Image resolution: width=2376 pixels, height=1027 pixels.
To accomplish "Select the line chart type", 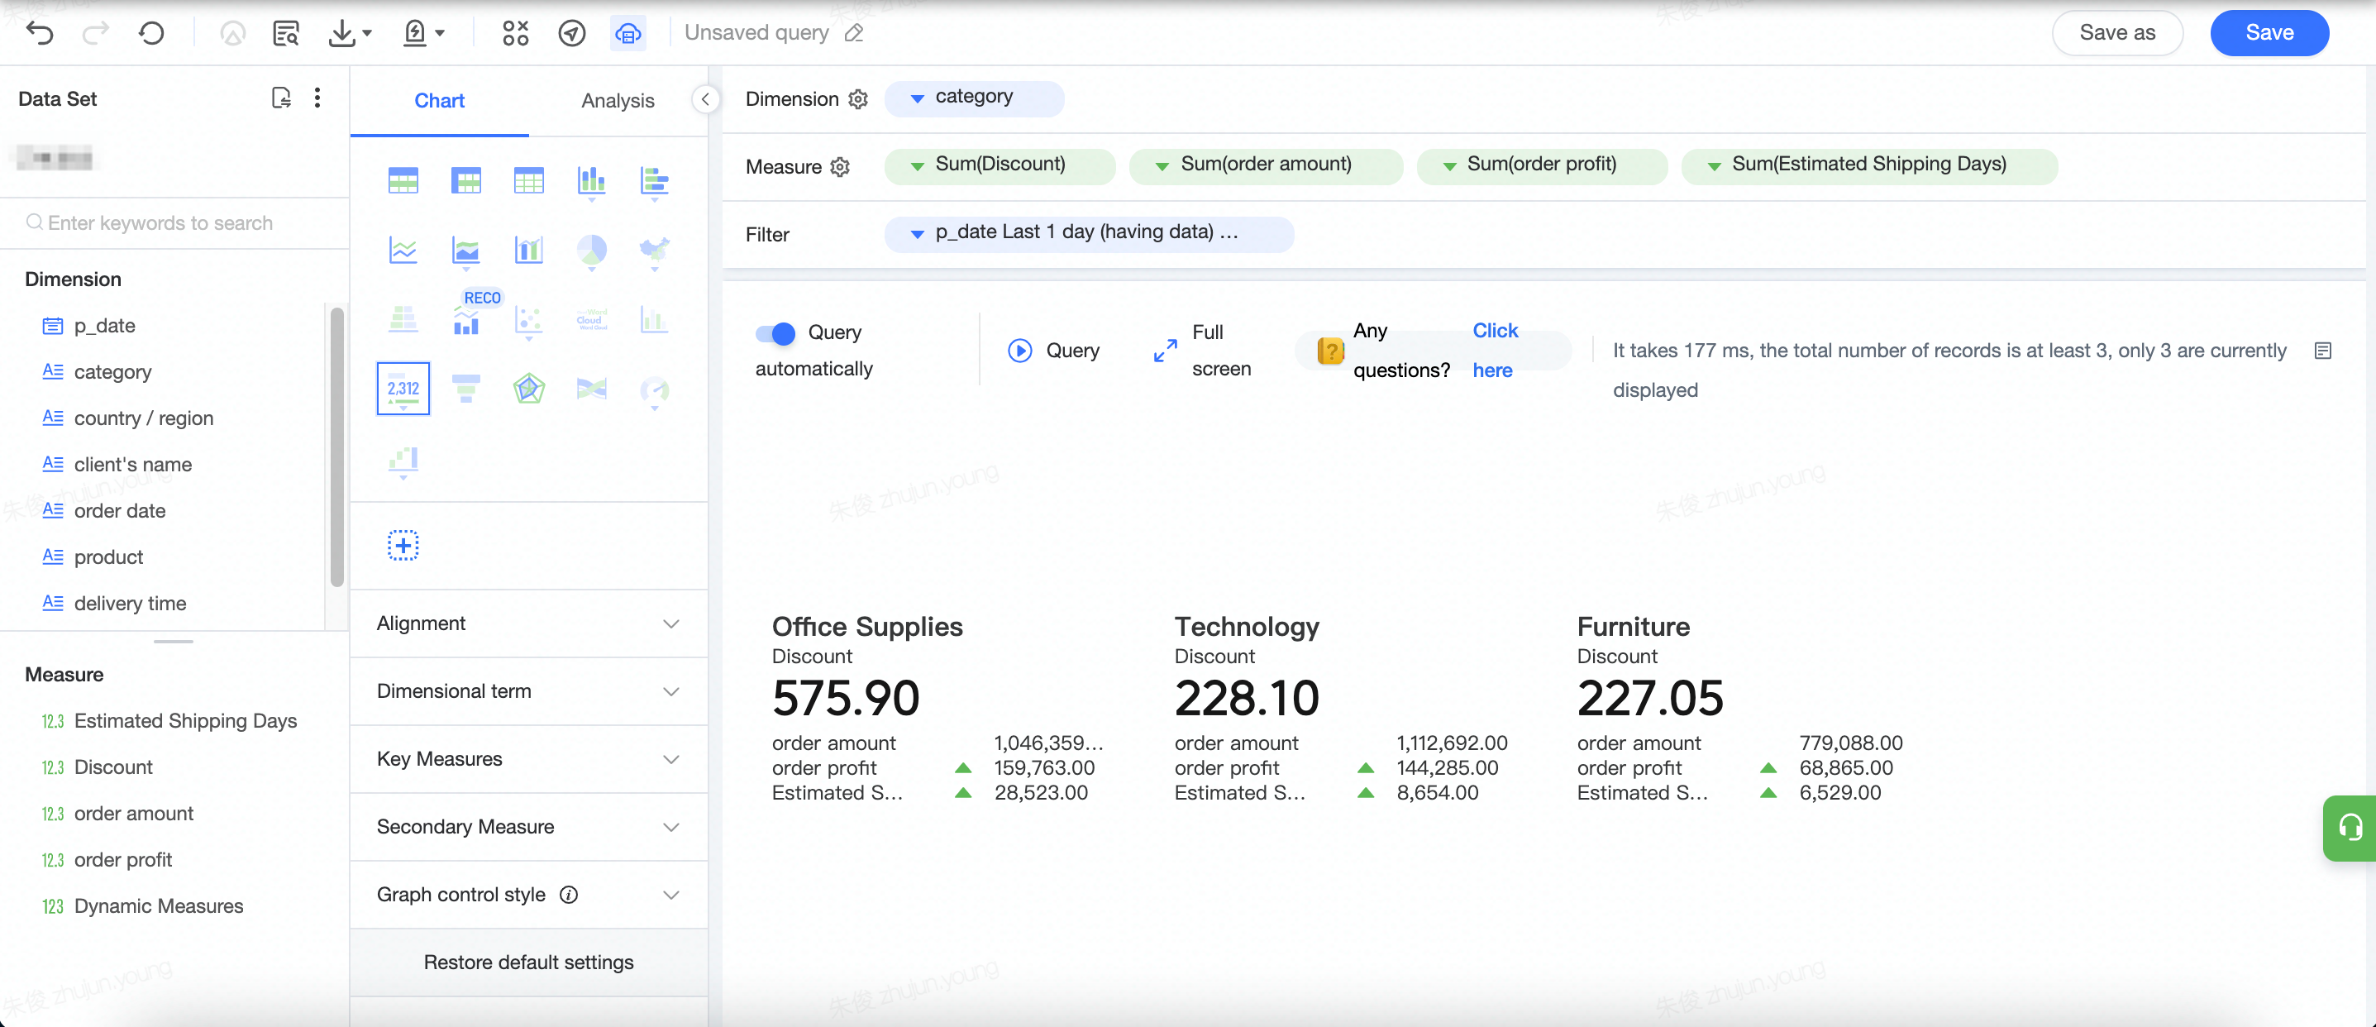I will pyautogui.click(x=403, y=250).
